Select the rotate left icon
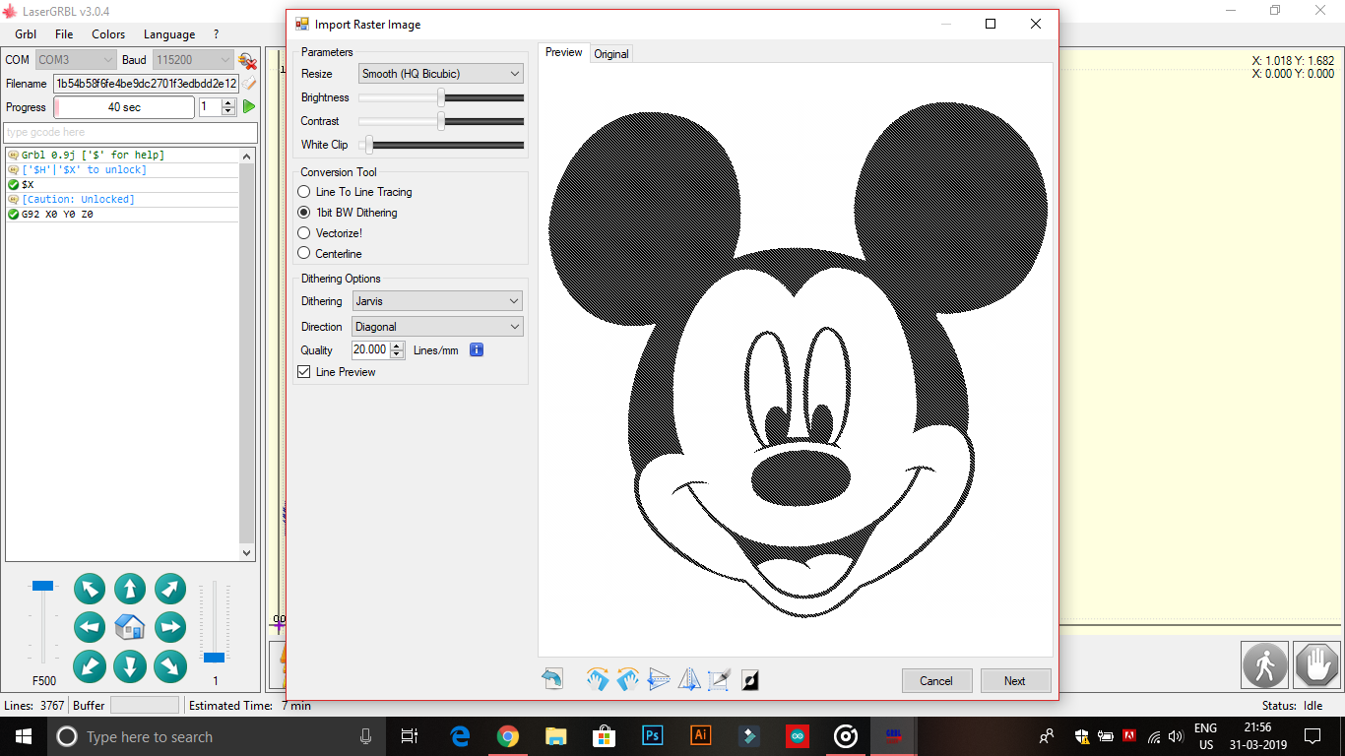This screenshot has height=756, width=1345. point(627,678)
